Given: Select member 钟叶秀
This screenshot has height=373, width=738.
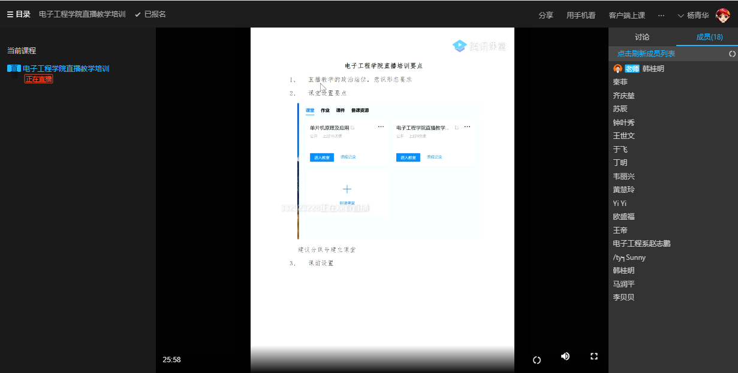Looking at the screenshot, I should pos(623,122).
